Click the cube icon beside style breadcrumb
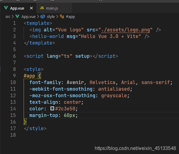 point(43,16)
